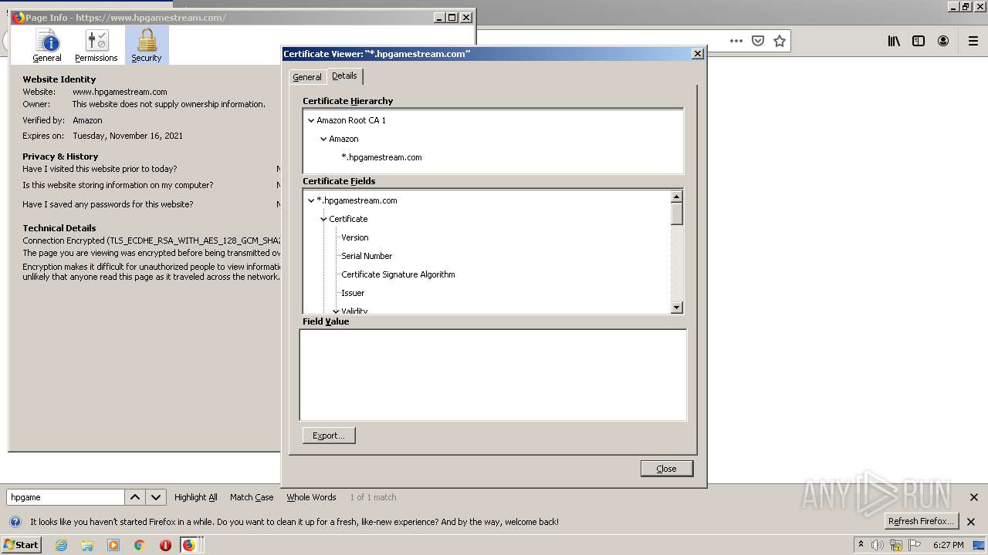Click the question mark notification icon

[x=15, y=522]
